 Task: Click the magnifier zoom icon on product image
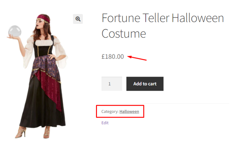click(x=78, y=19)
